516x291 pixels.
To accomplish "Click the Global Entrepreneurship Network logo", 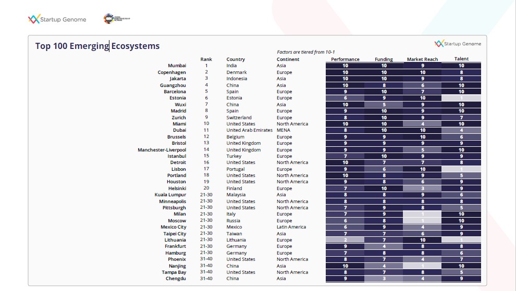I will pos(117,19).
